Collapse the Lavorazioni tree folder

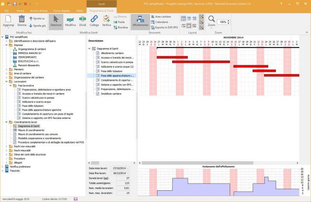[x=7, y=81]
